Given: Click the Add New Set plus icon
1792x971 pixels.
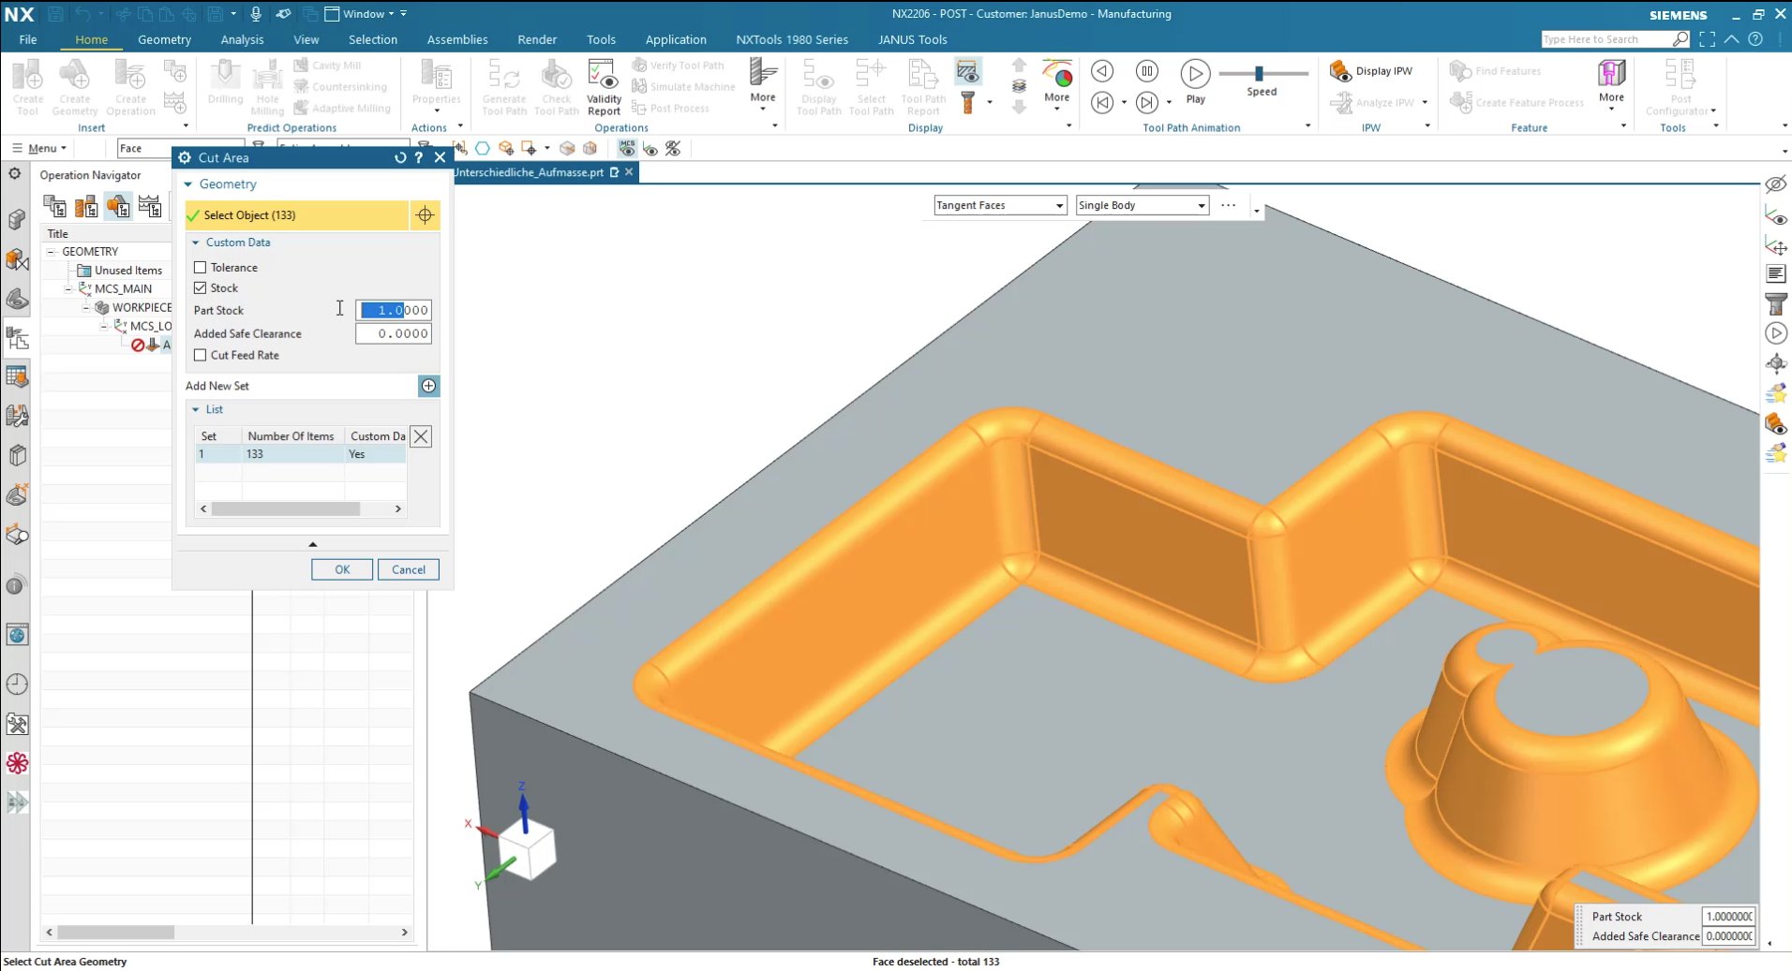Looking at the screenshot, I should point(428,386).
